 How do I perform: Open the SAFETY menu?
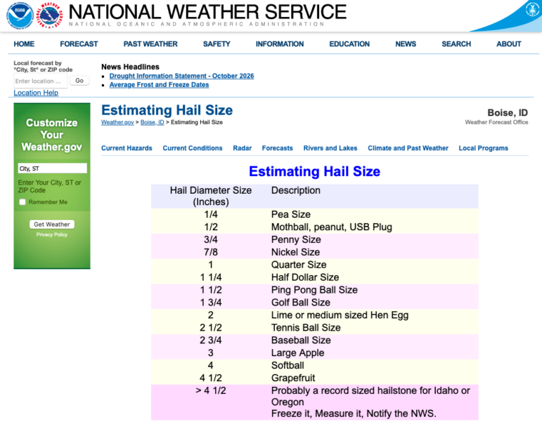[217, 44]
